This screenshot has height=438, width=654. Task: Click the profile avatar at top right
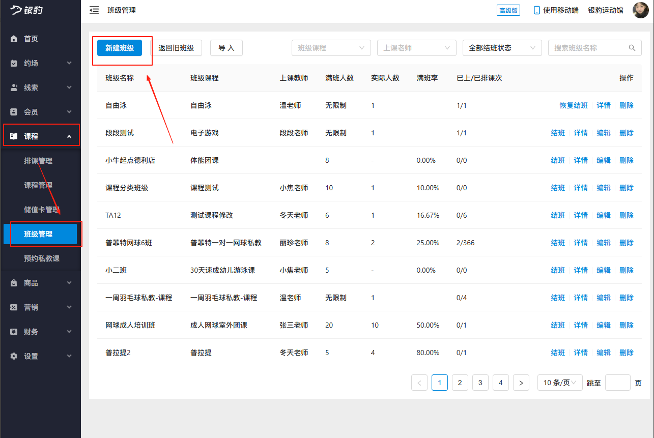[640, 10]
